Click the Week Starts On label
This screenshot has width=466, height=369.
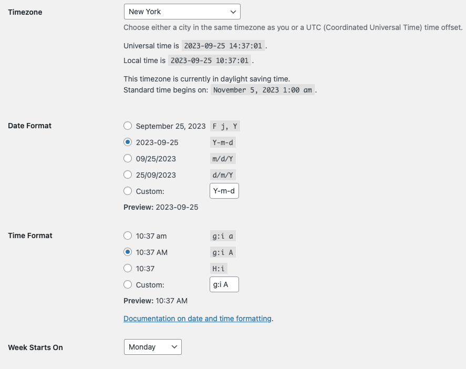pos(35,347)
